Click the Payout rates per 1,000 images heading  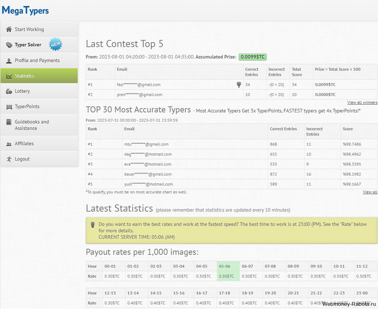142,252
